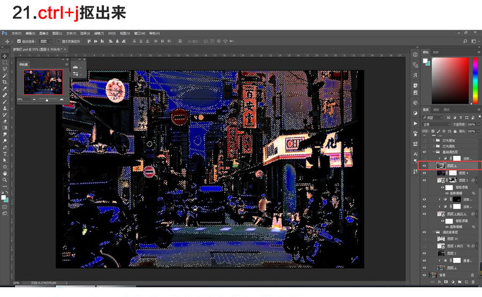The height and width of the screenshot is (297, 482).
Task: Select the Path Selection tool
Action: pyautogui.click(x=5, y=161)
